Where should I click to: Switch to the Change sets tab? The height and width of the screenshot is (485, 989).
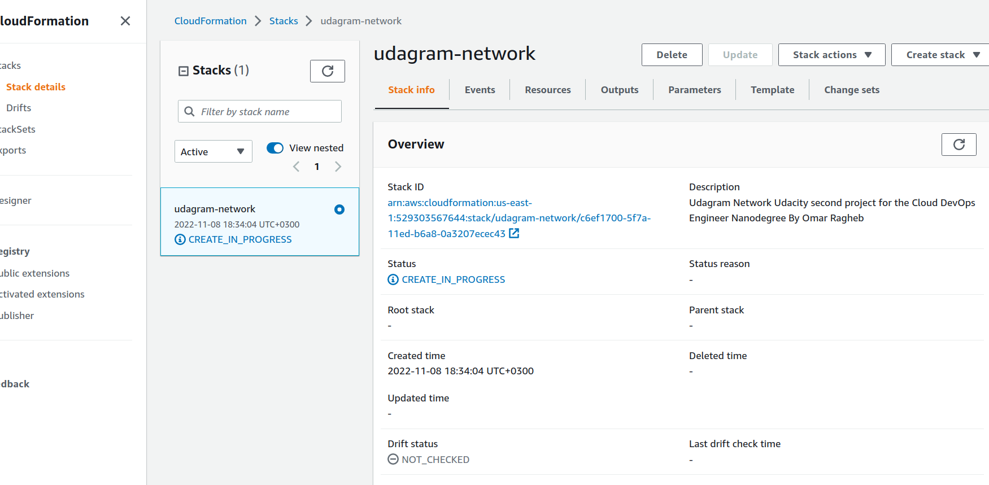852,90
